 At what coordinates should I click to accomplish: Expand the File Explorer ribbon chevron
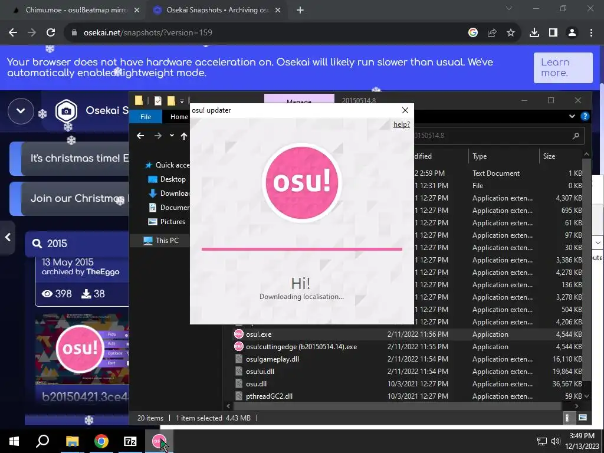point(572,116)
